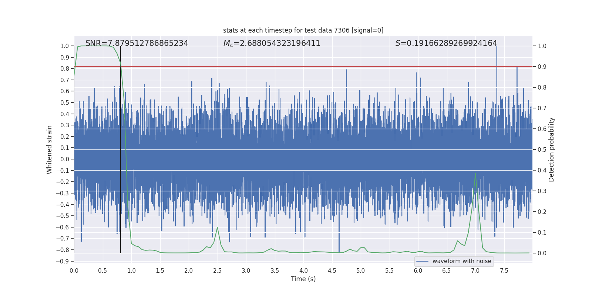Select the S=0.19166 annotation text

[446, 43]
